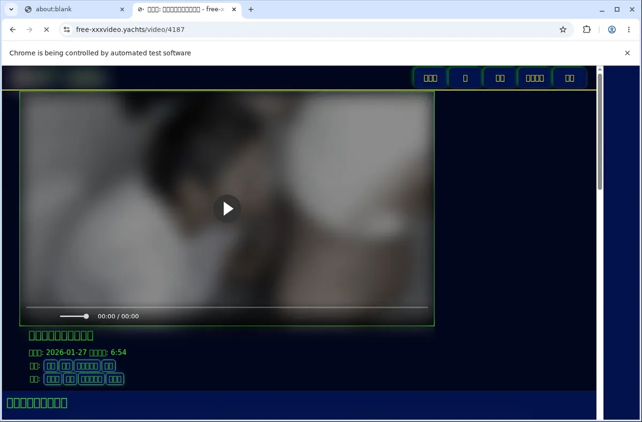
Task: Go back to the previous page
Action: click(x=13, y=29)
